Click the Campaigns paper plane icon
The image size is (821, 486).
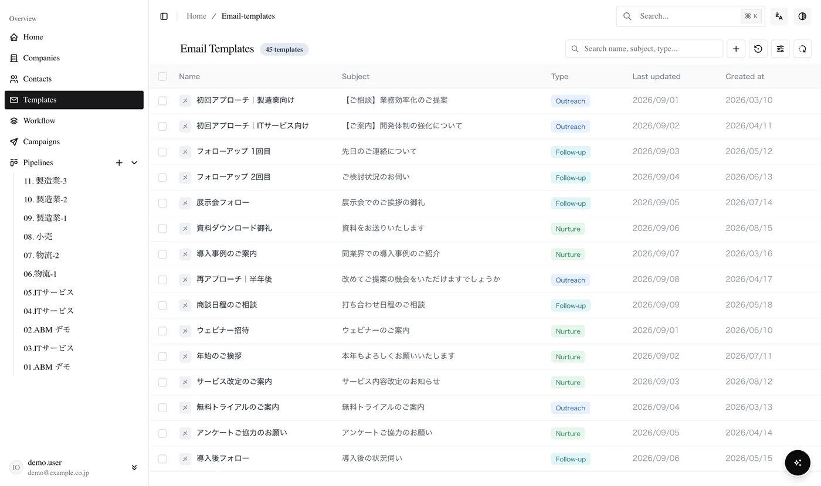pos(14,142)
